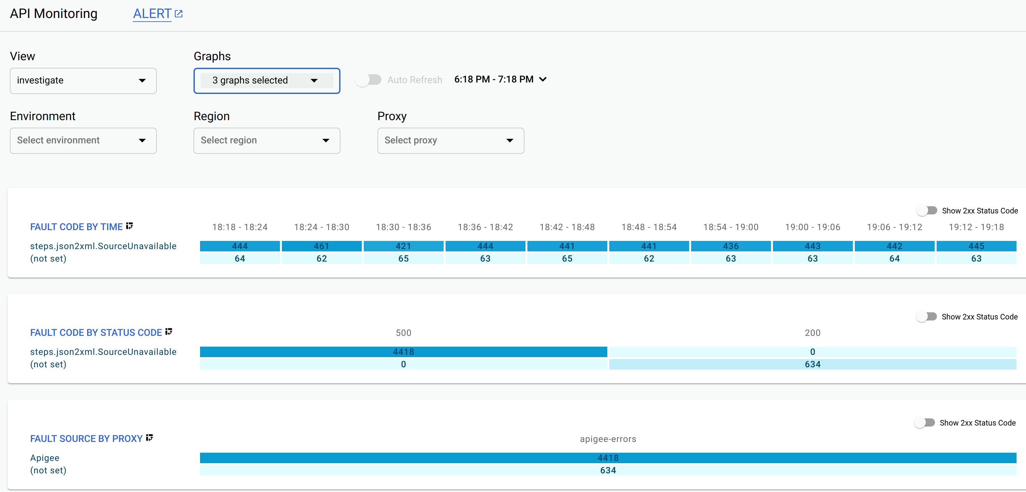The width and height of the screenshot is (1026, 492).
Task: Open the Select proxy dropdown
Action: 451,140
